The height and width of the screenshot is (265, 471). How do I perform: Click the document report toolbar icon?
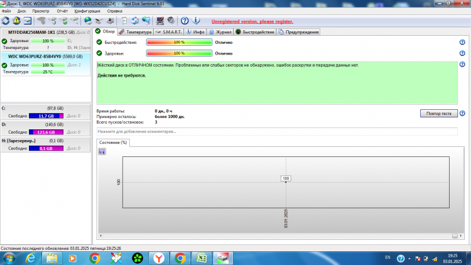pyautogui.click(x=124, y=21)
